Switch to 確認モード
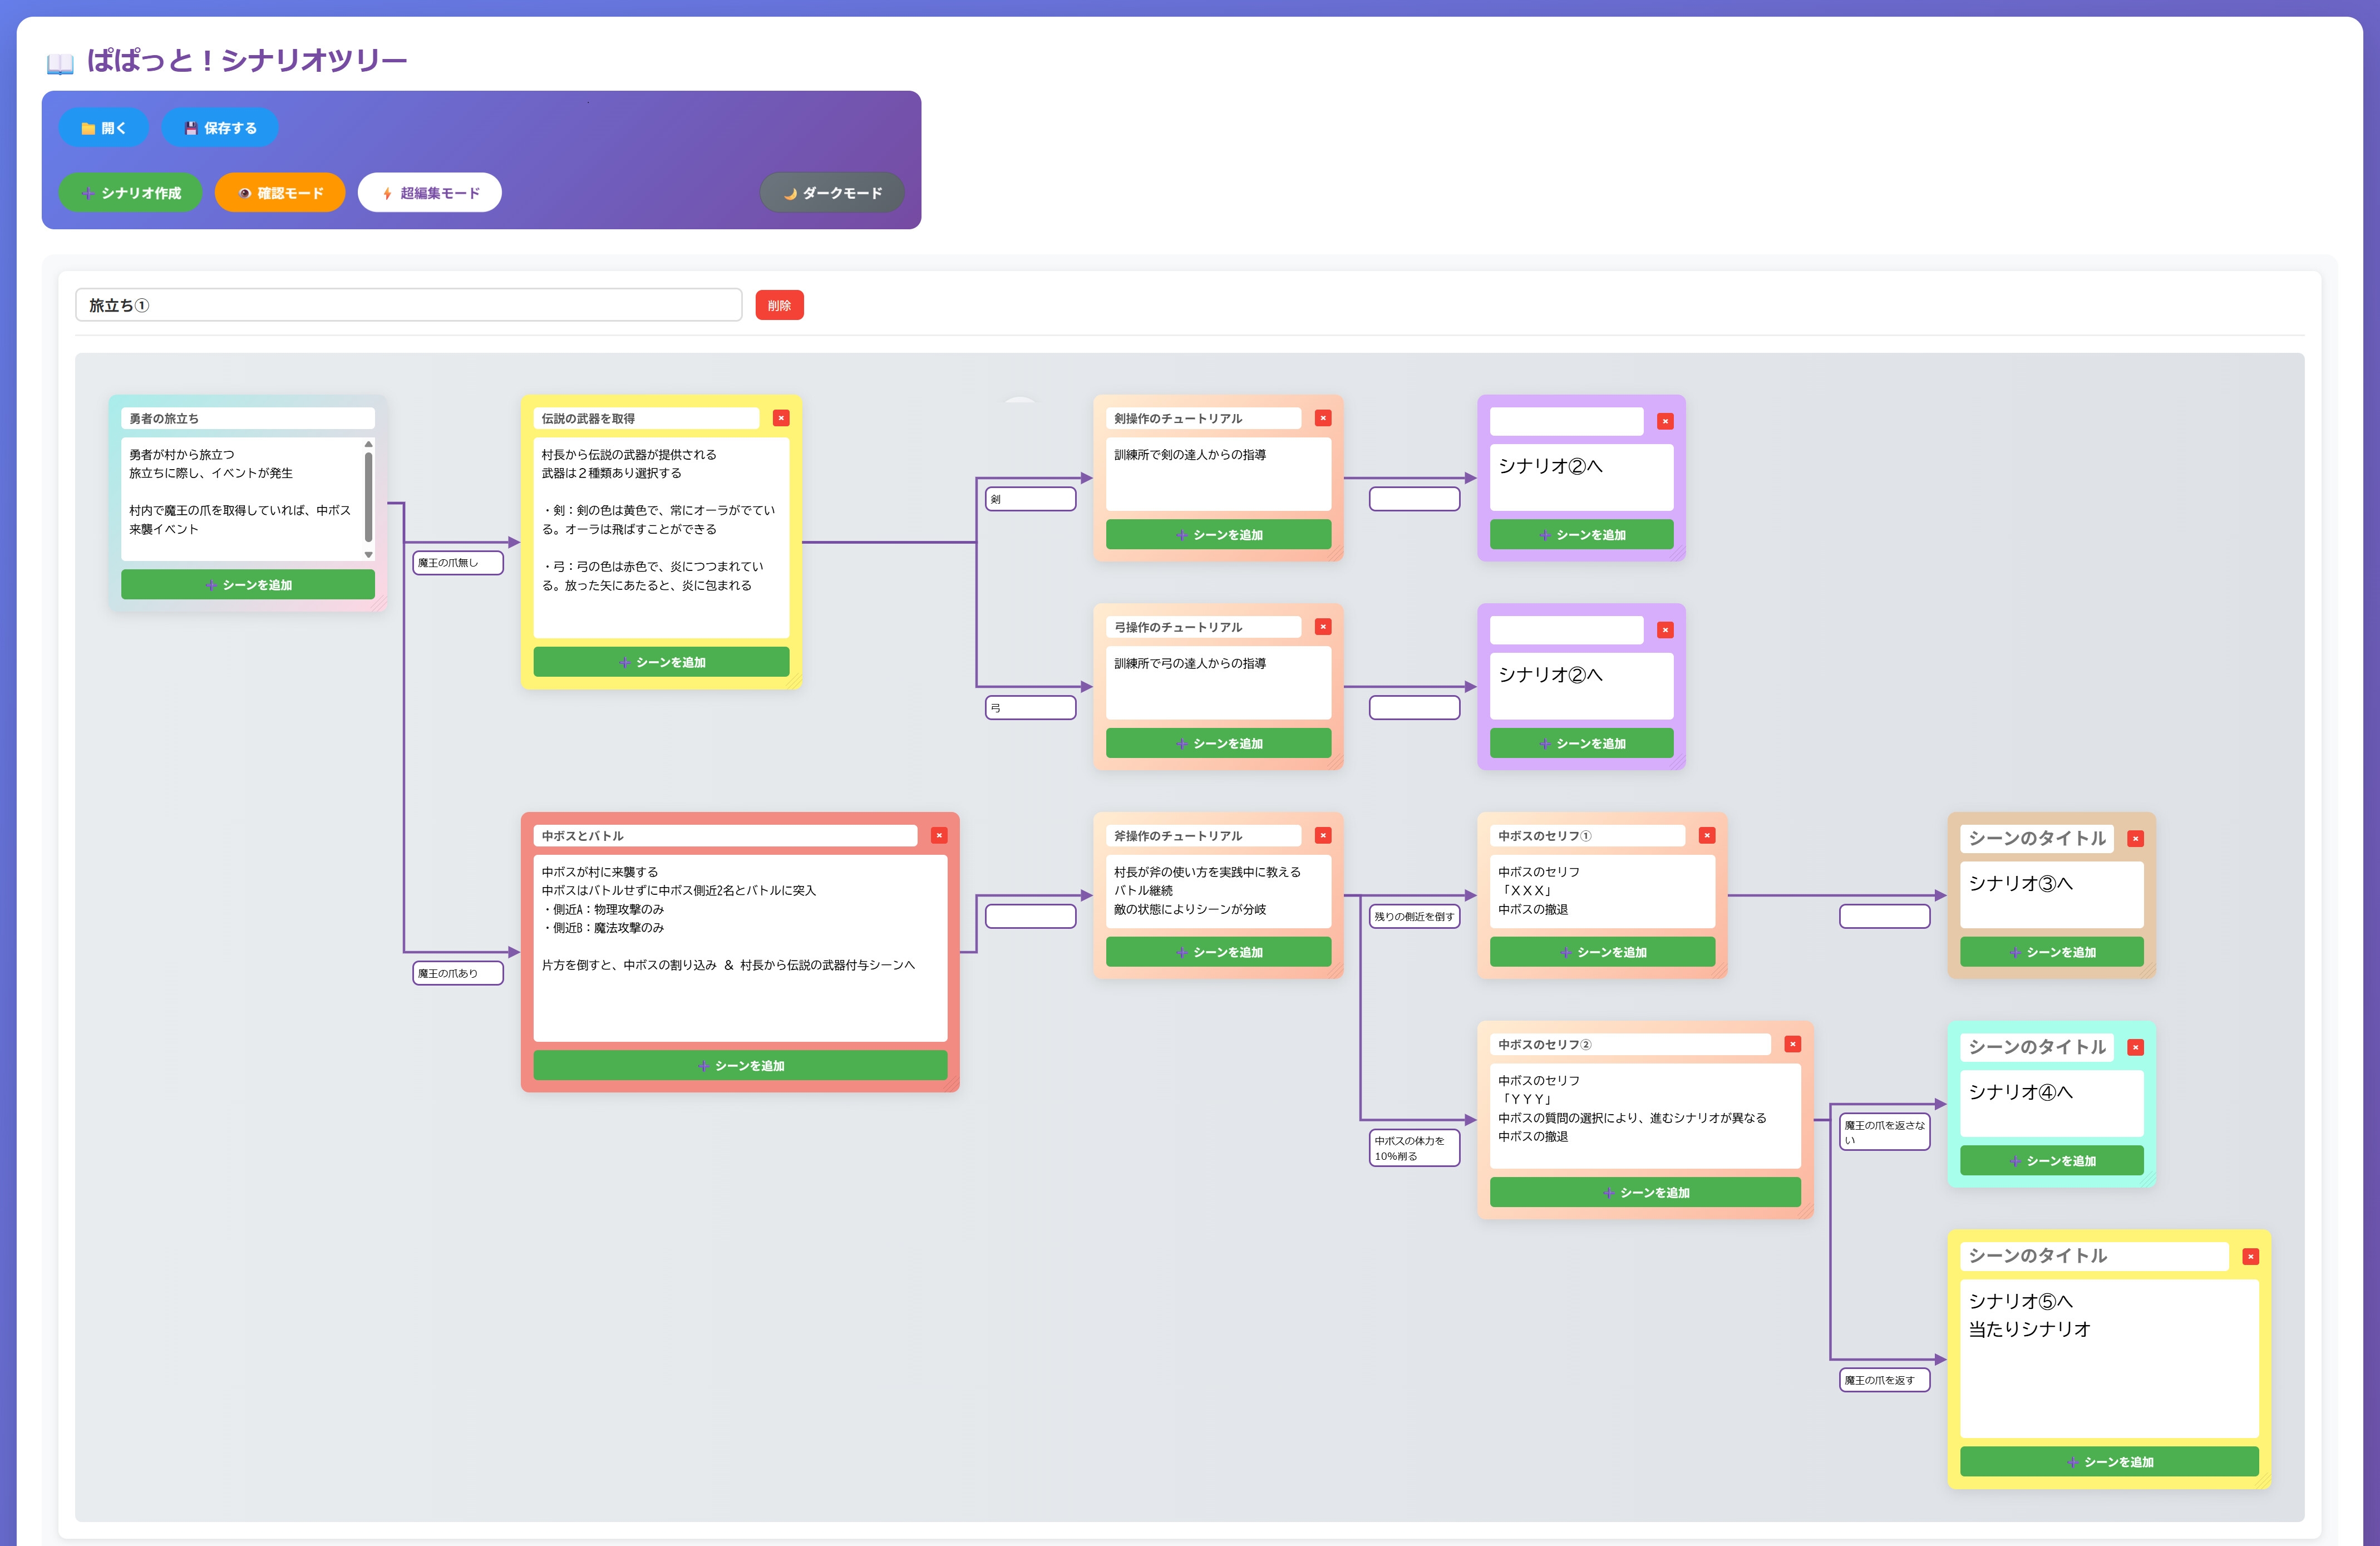 280,193
